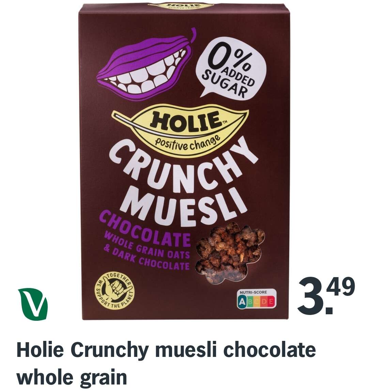This screenshot has height=392, width=368.
Task: Click the We Support The Planet badge
Action: point(116,291)
